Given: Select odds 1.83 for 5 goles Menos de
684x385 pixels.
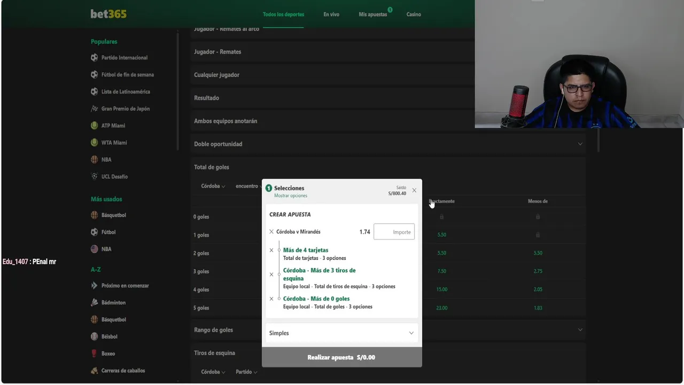Looking at the screenshot, I should [x=538, y=307].
